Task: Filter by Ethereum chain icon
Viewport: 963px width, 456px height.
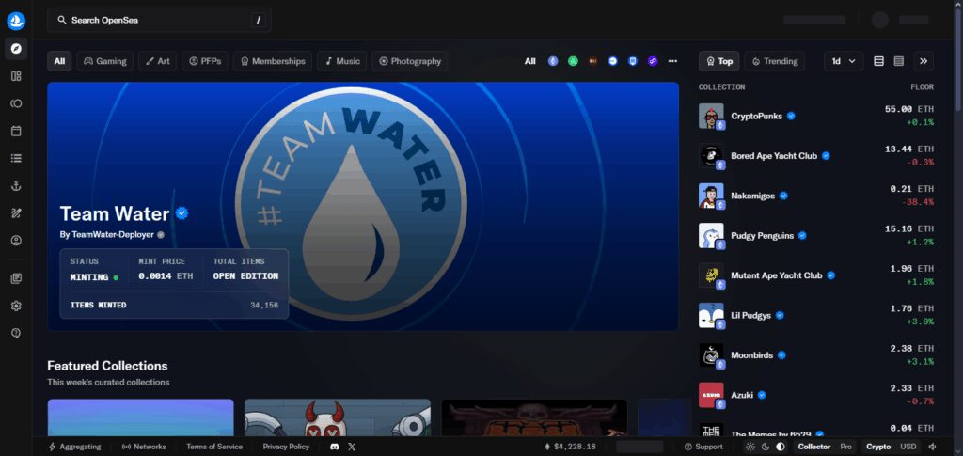Action: (553, 61)
